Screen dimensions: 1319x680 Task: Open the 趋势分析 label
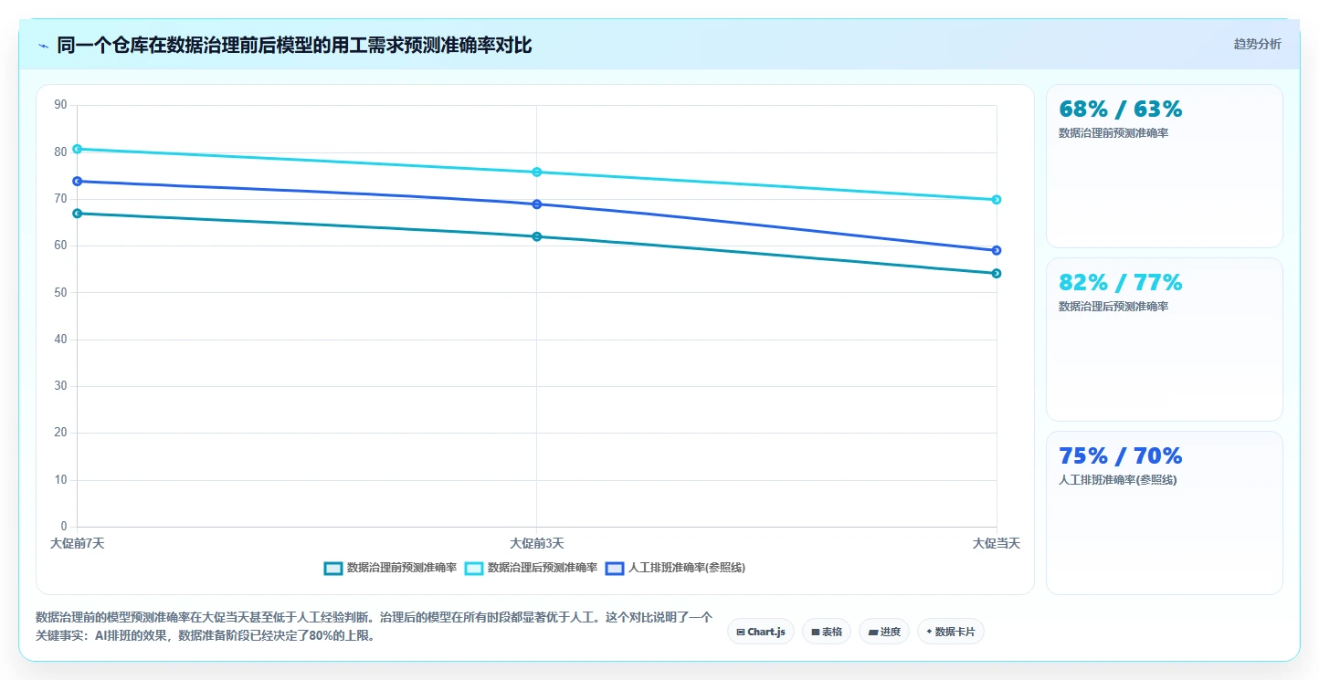pyautogui.click(x=1257, y=44)
